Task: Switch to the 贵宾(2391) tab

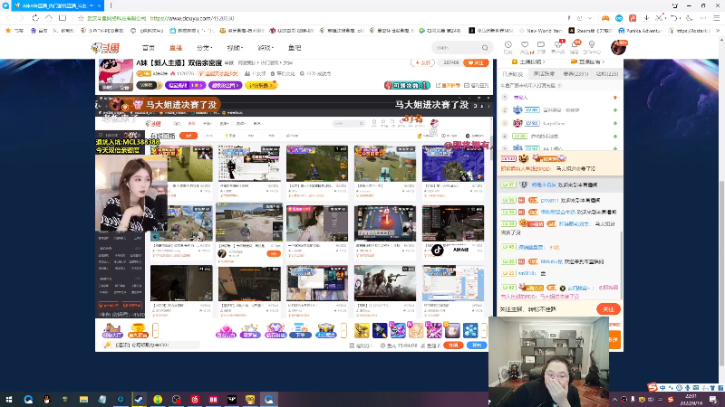Action: click(575, 74)
